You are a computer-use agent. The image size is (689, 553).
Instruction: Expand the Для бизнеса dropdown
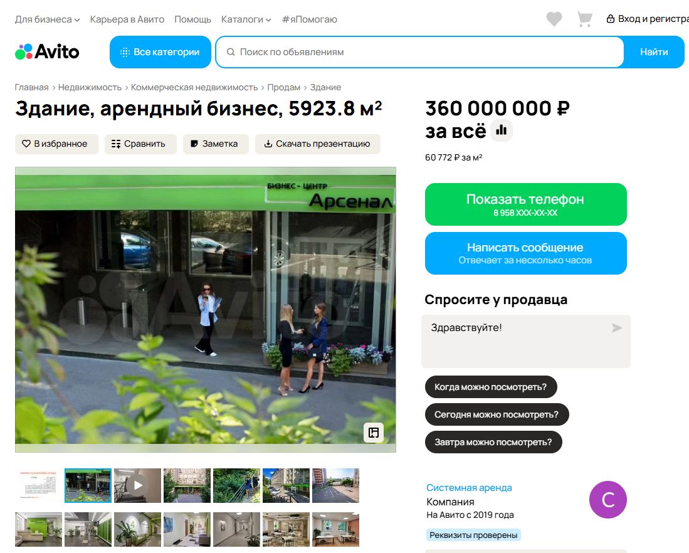(x=48, y=19)
